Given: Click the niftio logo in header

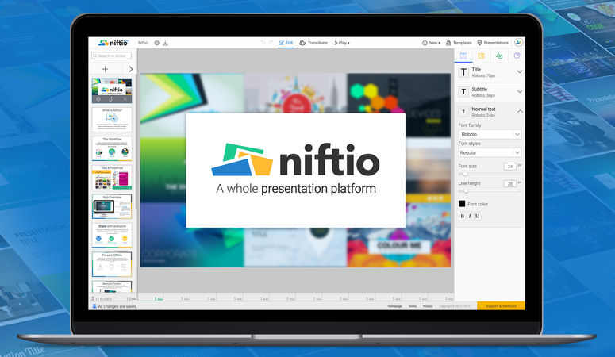Looking at the screenshot, I should tap(113, 43).
